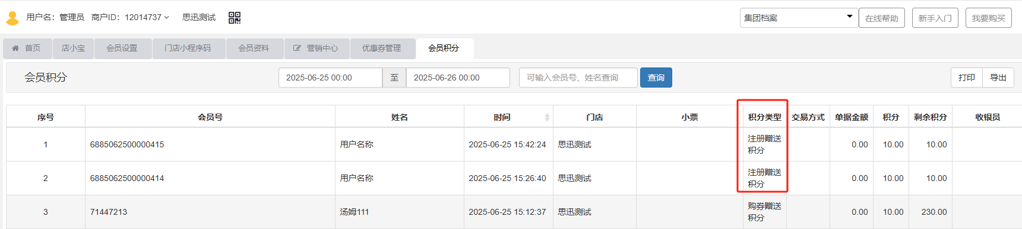The width and height of the screenshot is (1022, 229).
Task: Open the 会员资料 tab
Action: tap(254, 49)
